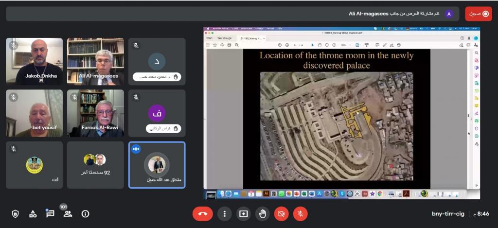The height and width of the screenshot is (228, 498).
Task: Click the Start tab in shared Acrobat
Action: tap(210, 38)
